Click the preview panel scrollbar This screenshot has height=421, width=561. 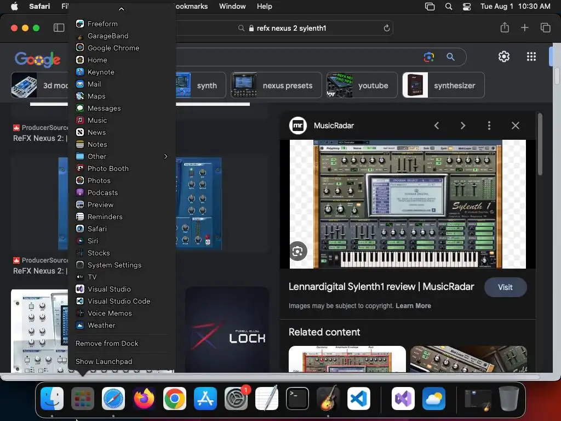(x=540, y=144)
